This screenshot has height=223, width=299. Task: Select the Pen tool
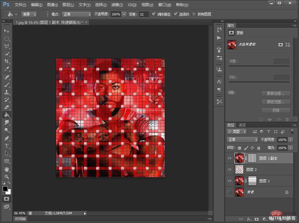[x=6, y=138]
